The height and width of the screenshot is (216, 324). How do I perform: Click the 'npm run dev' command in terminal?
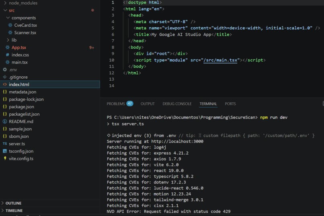point(274,117)
